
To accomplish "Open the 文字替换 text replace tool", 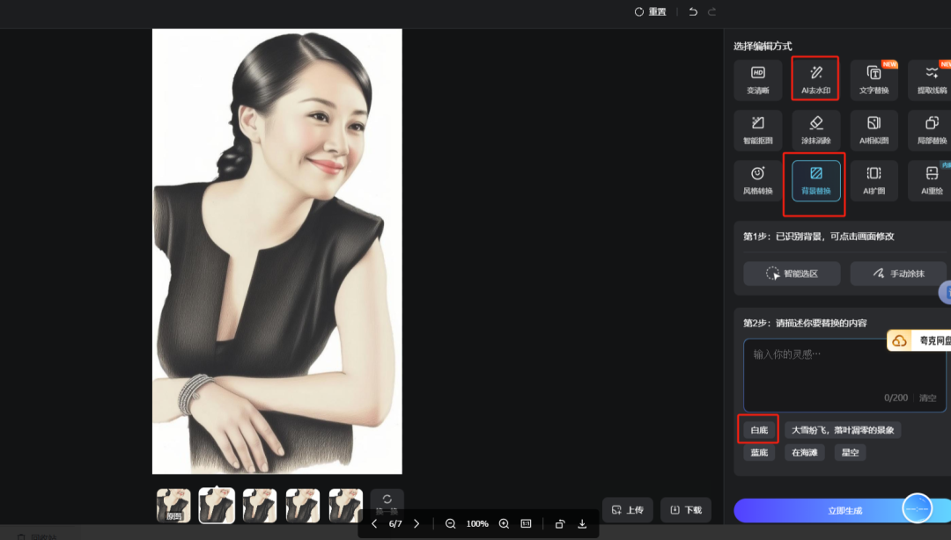I will pos(874,79).
